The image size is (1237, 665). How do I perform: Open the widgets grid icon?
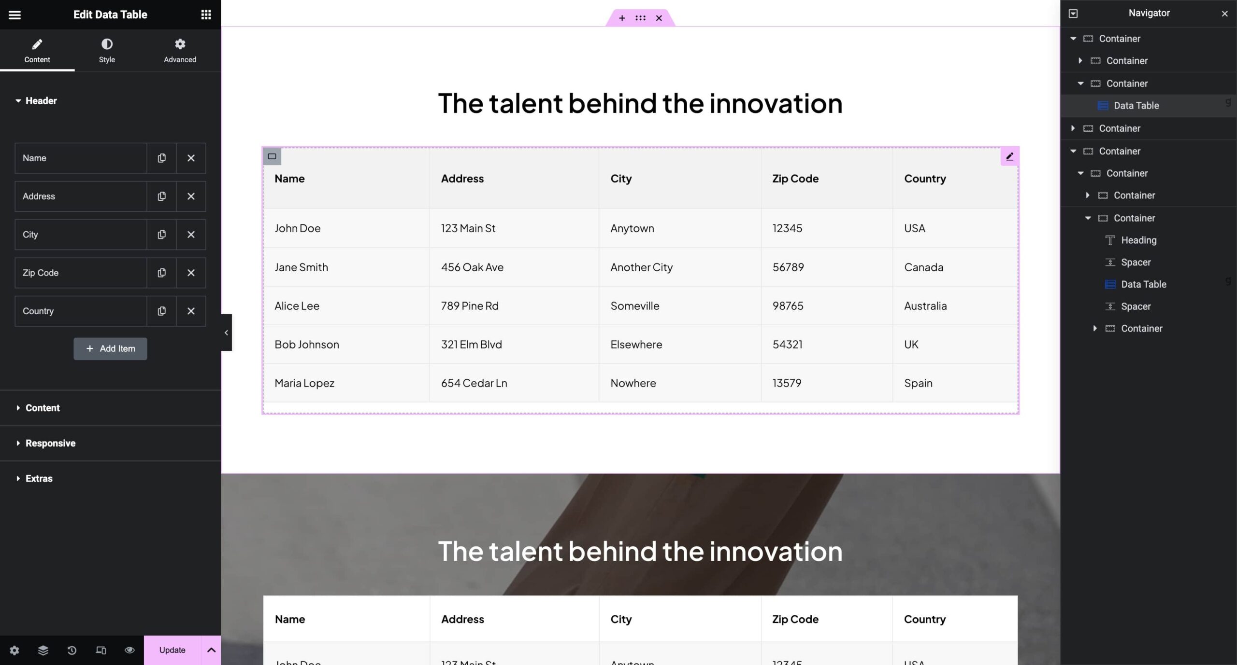tap(206, 14)
